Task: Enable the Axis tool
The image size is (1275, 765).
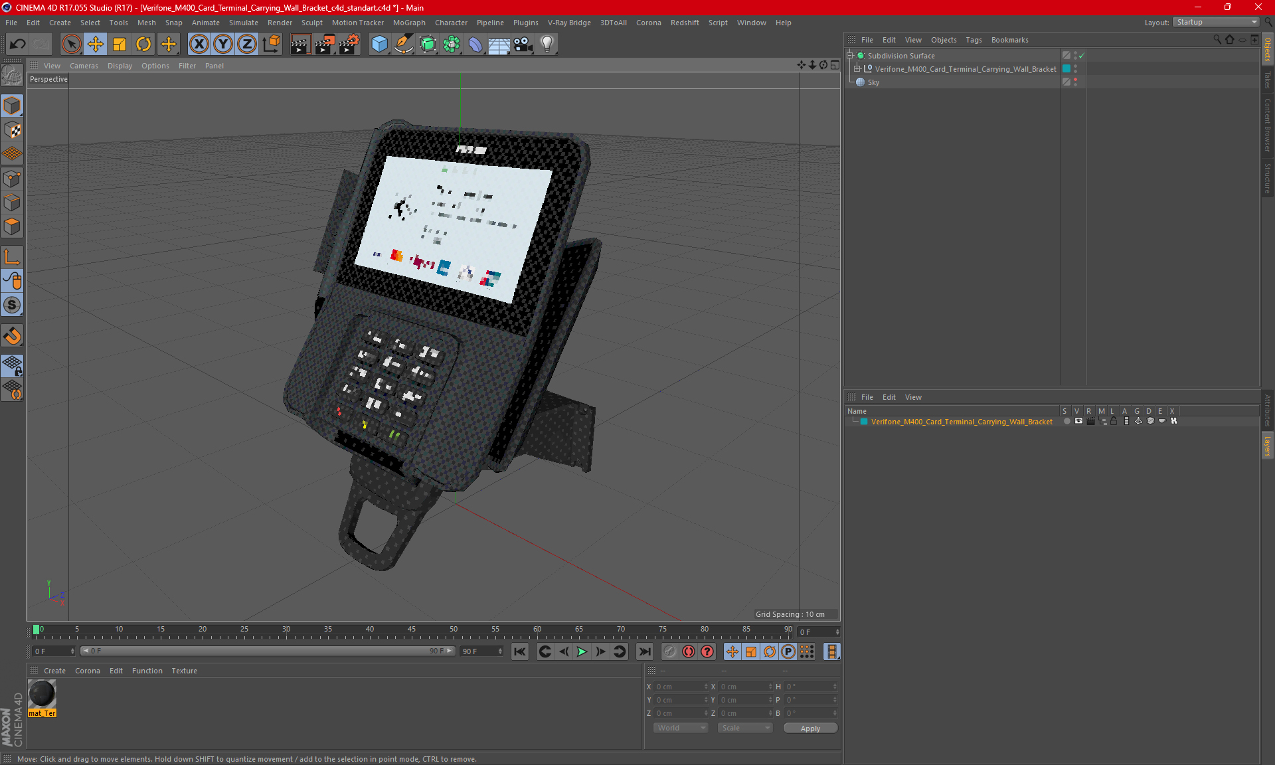Action: pyautogui.click(x=12, y=257)
